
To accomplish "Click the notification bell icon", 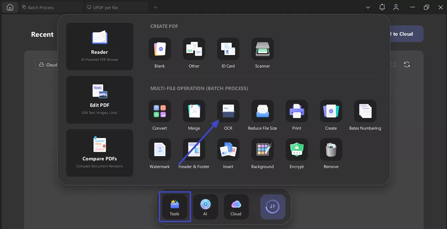I will [382, 7].
